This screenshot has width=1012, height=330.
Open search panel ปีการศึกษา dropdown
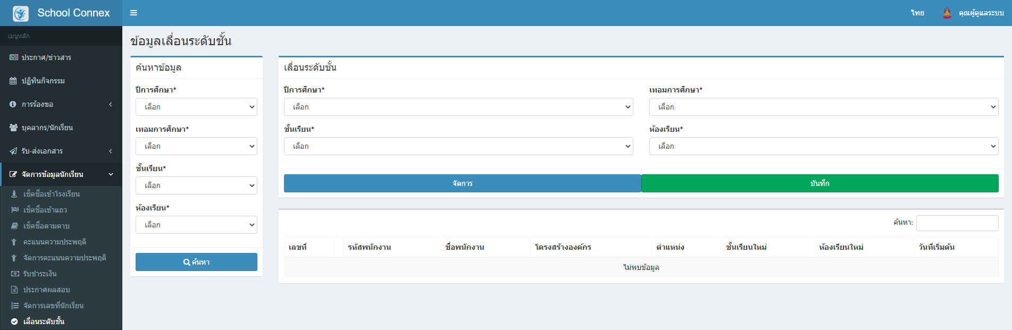[196, 107]
